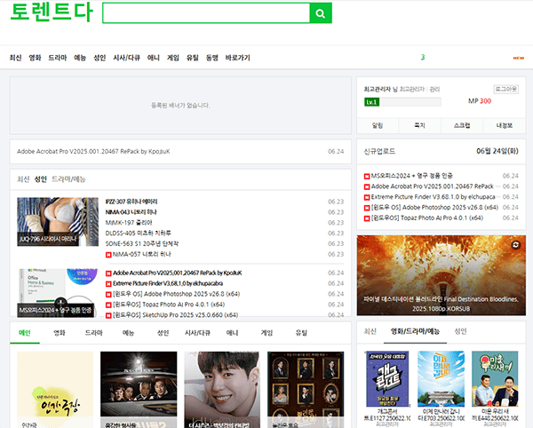Open the 이제 만나러 갑니다 poster thumbnail
This screenshot has height=428, width=533.
441,379
